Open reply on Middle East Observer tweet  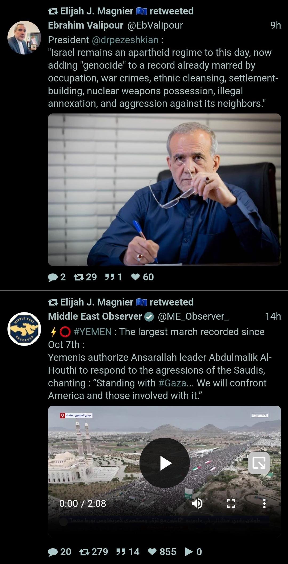(x=59, y=552)
